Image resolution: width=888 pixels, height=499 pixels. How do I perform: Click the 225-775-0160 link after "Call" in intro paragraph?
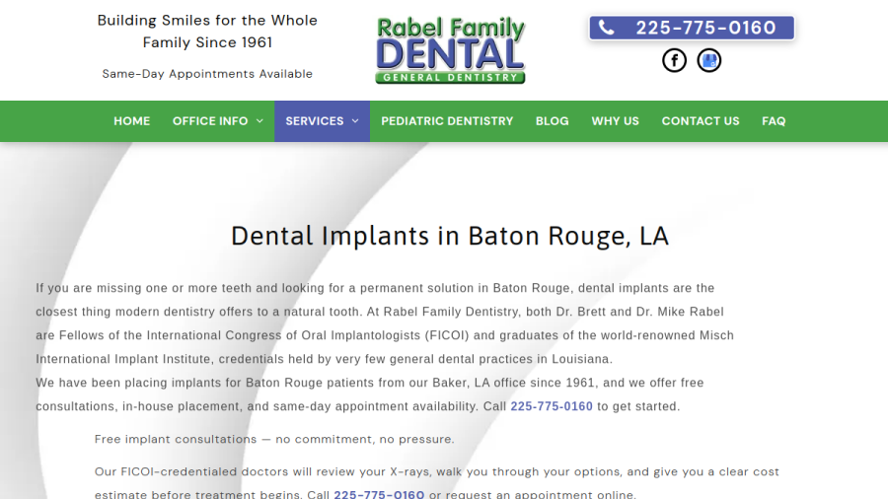pyautogui.click(x=552, y=406)
